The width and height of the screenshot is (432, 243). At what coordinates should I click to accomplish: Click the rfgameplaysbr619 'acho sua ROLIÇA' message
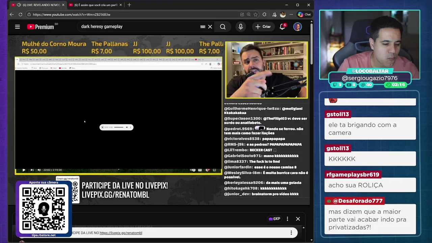coord(370,185)
